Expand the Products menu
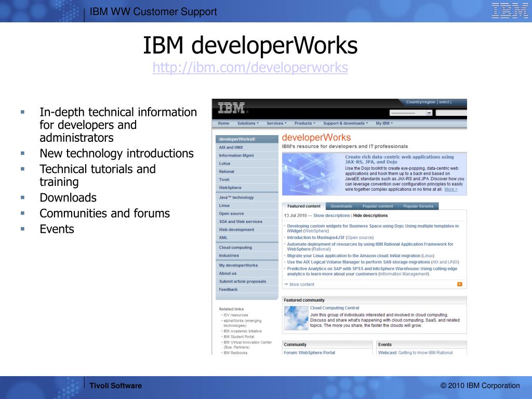This screenshot has height=399, width=532. [304, 123]
